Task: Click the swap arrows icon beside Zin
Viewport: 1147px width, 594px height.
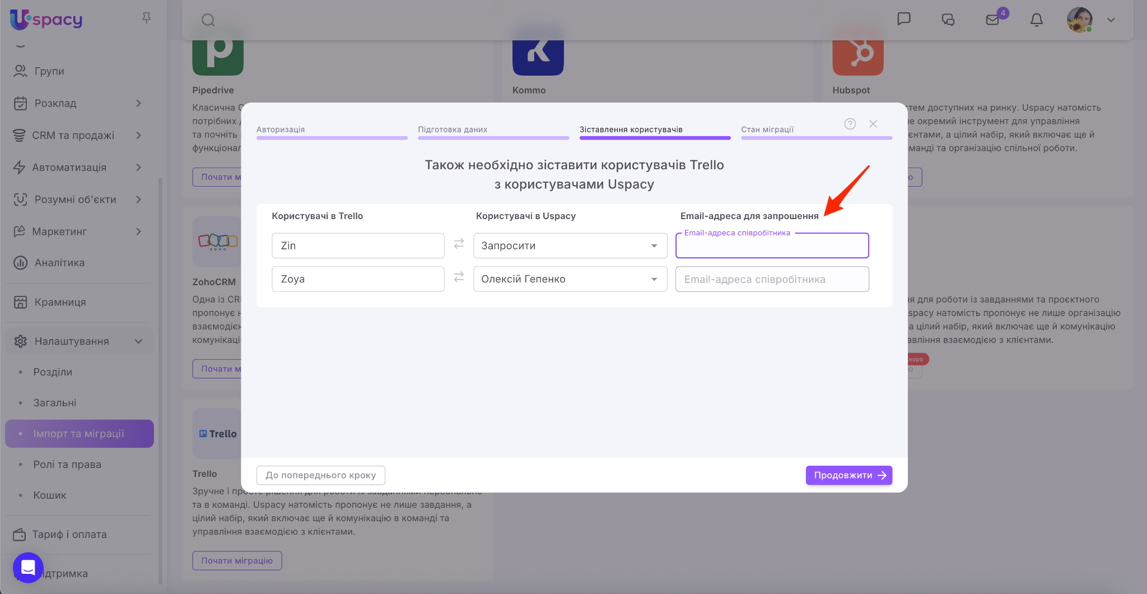Action: [459, 244]
